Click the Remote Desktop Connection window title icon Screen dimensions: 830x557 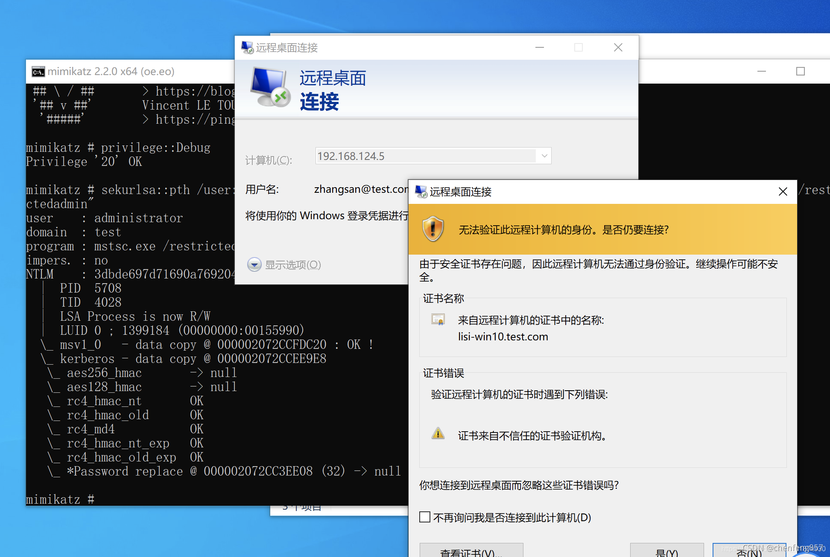pyautogui.click(x=247, y=47)
